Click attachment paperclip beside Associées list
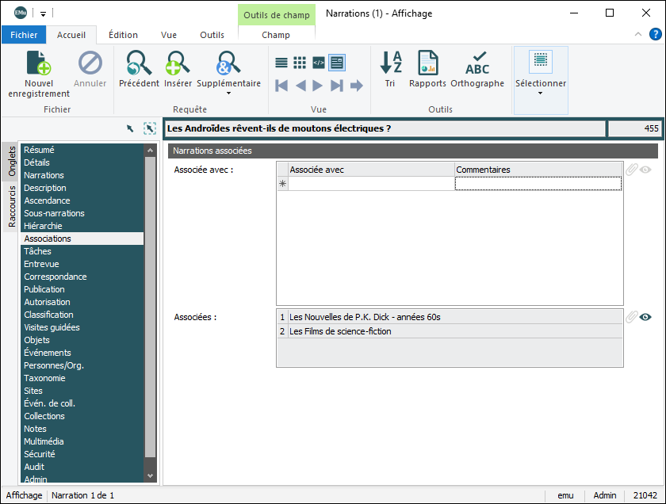Screen dimensions: 666x504 point(631,317)
